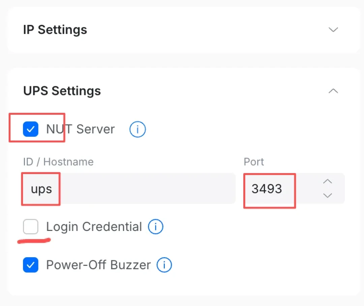
Task: Uncheck the NUT Server checkbox
Action: click(x=31, y=129)
